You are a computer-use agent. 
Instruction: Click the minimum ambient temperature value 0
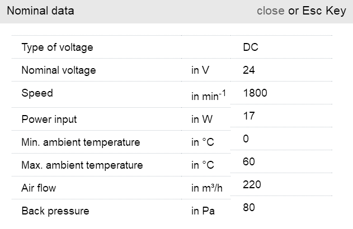[x=246, y=139]
